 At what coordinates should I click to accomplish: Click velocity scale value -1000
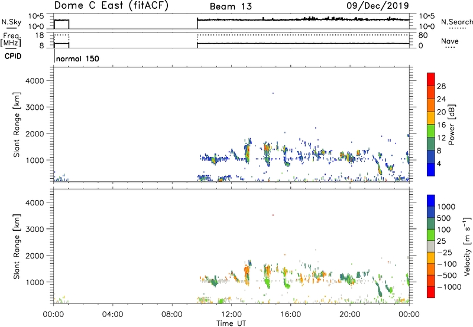coord(449,287)
